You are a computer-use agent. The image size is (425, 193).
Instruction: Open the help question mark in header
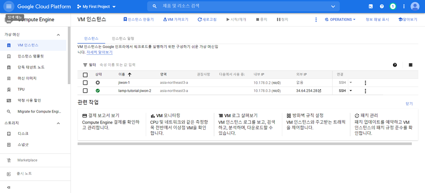tap(382, 6)
